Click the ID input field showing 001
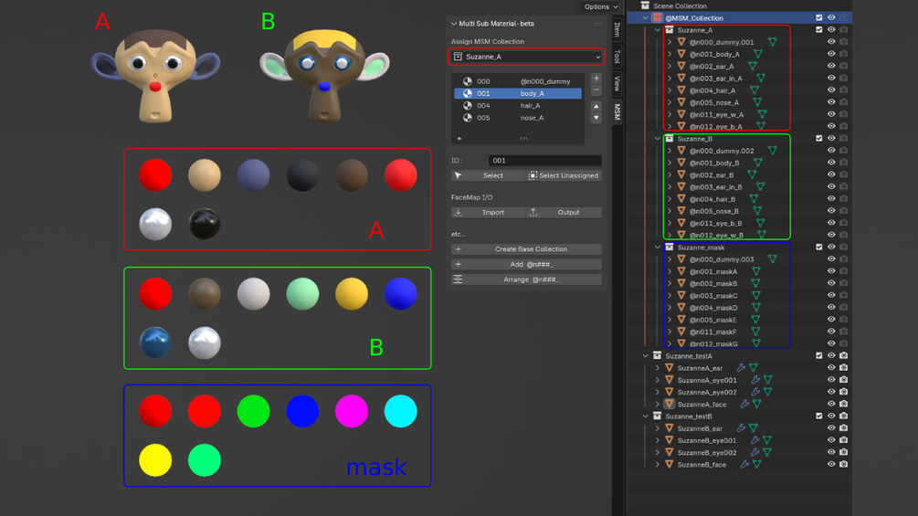This screenshot has width=918, height=516. [x=544, y=161]
